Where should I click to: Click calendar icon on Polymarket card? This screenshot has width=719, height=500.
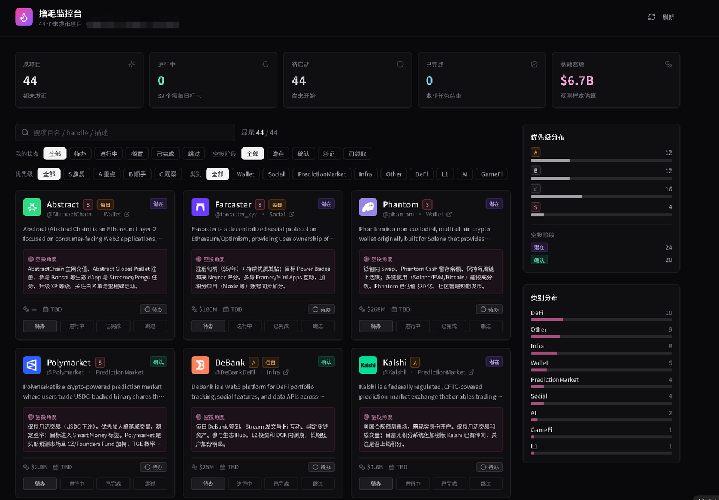coord(55,467)
